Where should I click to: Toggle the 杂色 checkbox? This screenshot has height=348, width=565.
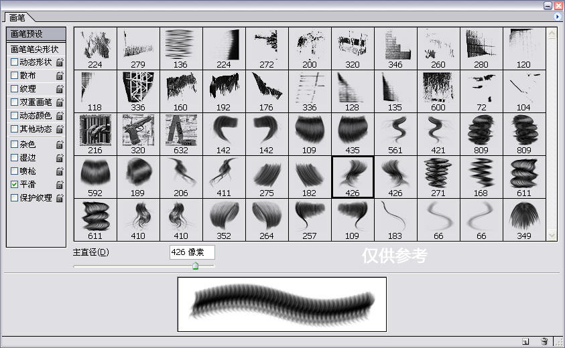(x=14, y=144)
